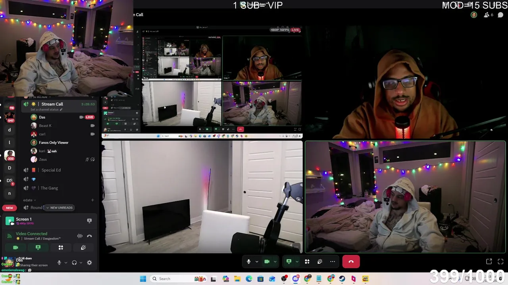Image resolution: width=508 pixels, height=285 pixels.
Task: Add channel with plus next to edate
Action: (92, 200)
